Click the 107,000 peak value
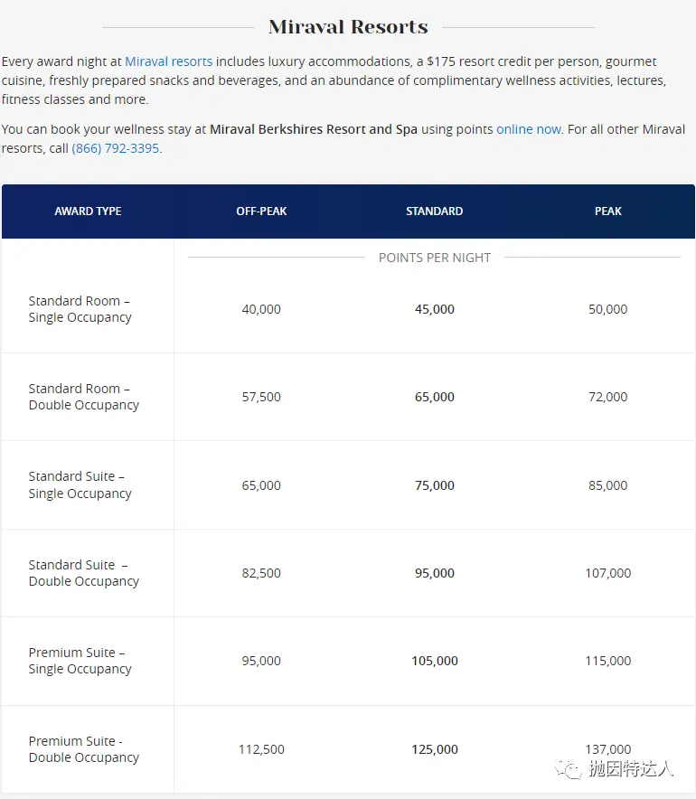 607,573
